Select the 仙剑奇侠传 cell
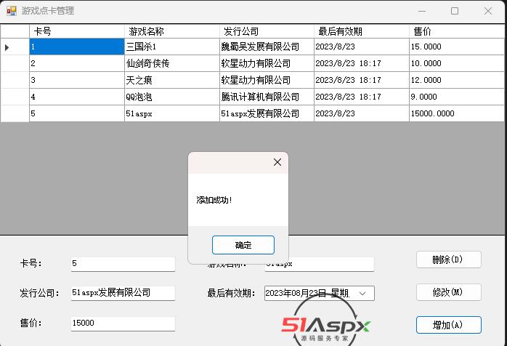Viewport: 507px width, 346px height. click(172, 63)
